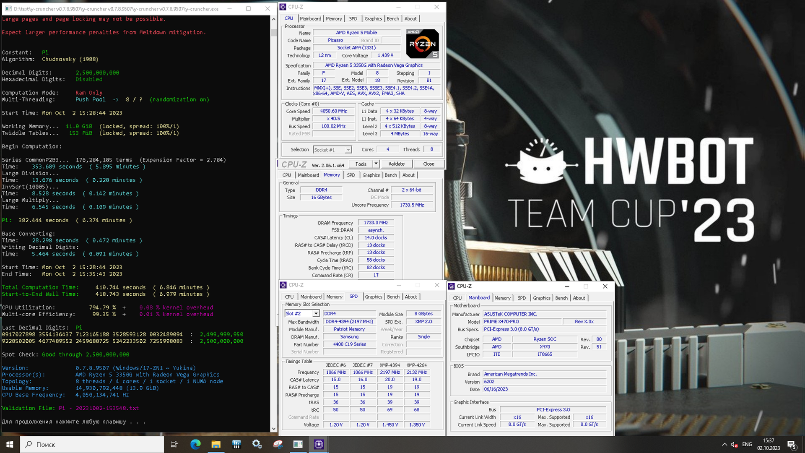
Task: Open Bench tab in the SPD CPU-Z window
Action: click(x=393, y=297)
